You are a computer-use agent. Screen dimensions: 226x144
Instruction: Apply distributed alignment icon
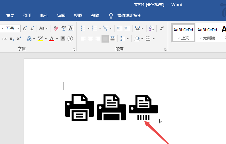(x=113, y=39)
